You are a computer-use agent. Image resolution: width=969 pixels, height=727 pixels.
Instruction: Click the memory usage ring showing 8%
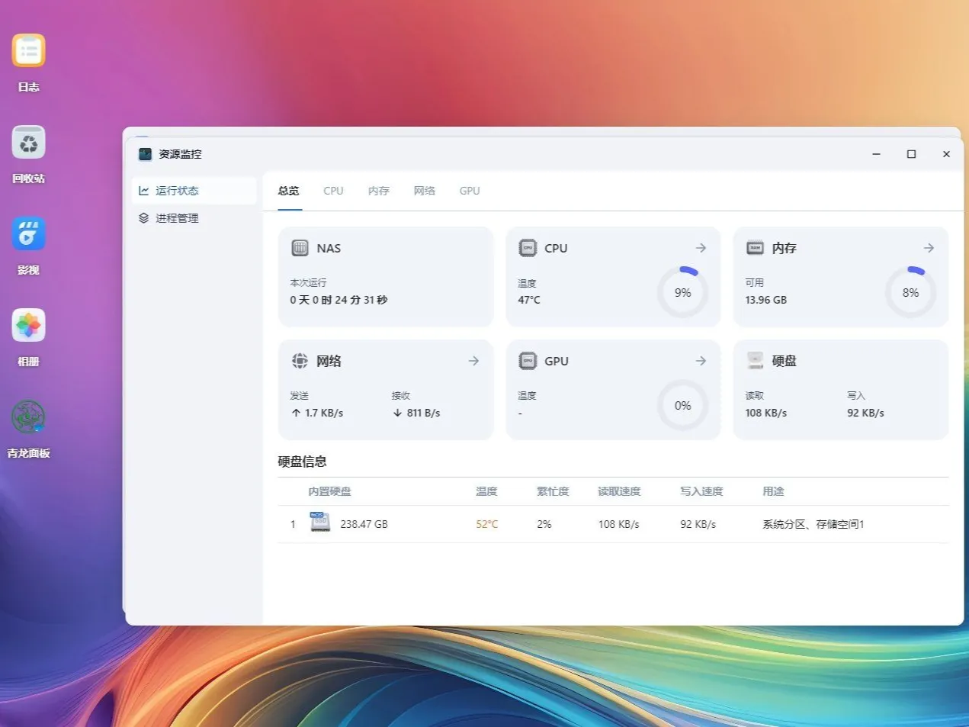click(x=910, y=291)
